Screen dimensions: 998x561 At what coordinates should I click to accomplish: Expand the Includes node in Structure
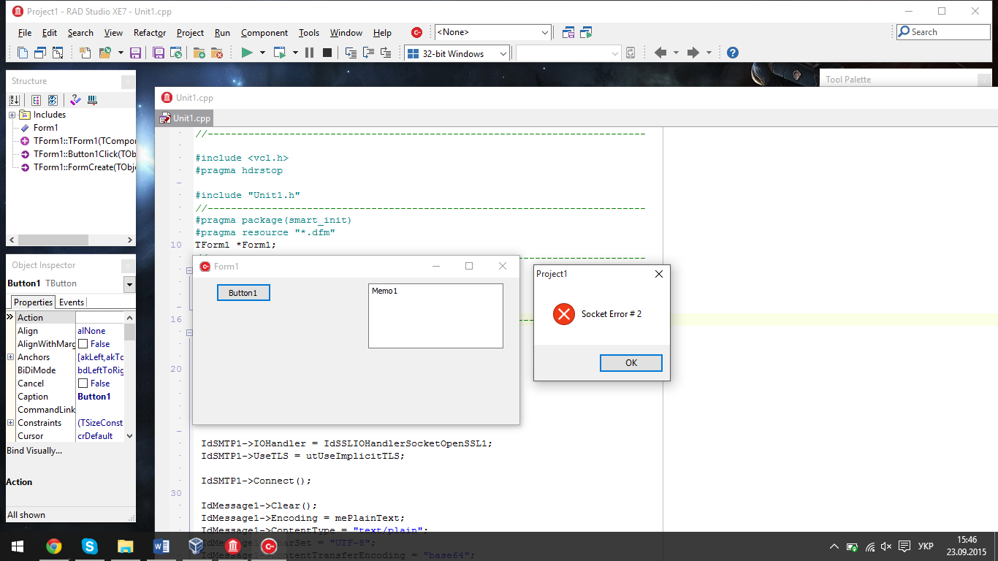coord(12,115)
